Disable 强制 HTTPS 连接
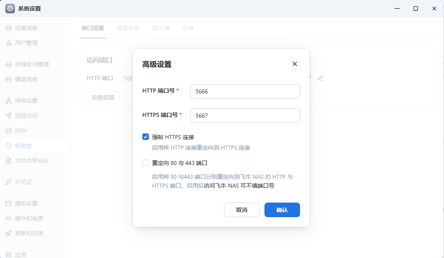Viewport: 444px width, 258px height. click(146, 137)
